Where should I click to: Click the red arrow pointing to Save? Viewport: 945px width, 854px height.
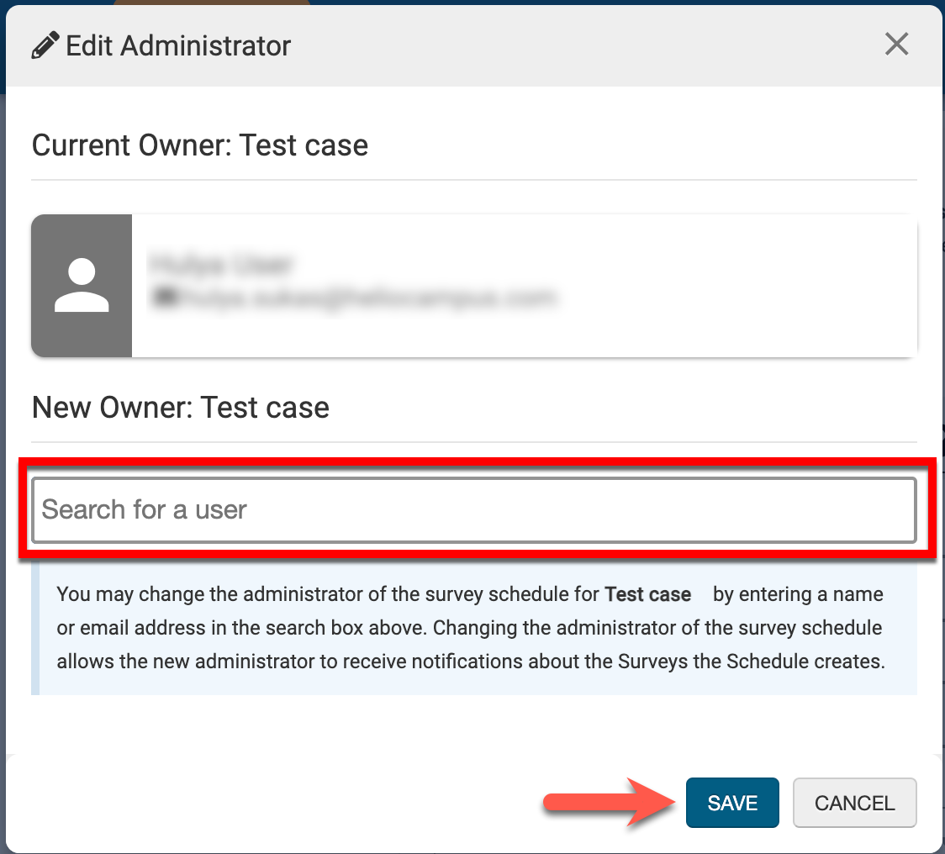pyautogui.click(x=610, y=804)
